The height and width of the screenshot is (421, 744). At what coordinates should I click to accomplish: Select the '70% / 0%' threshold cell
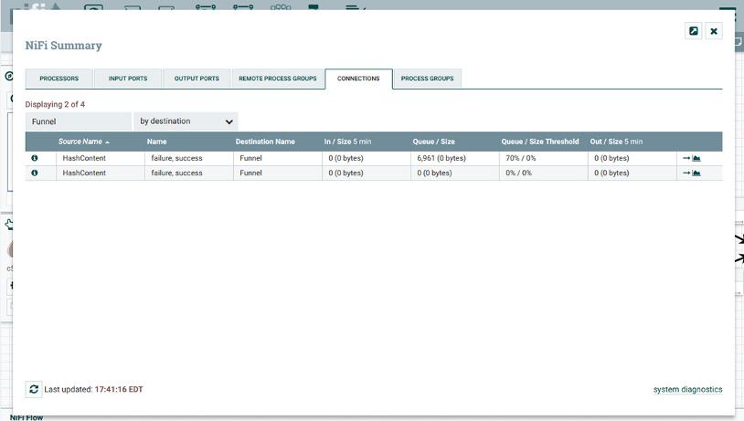click(543, 158)
